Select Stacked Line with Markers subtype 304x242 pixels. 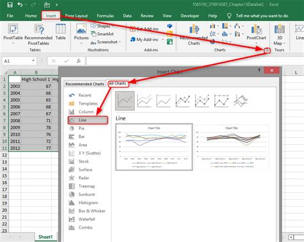pyautogui.click(x=202, y=101)
